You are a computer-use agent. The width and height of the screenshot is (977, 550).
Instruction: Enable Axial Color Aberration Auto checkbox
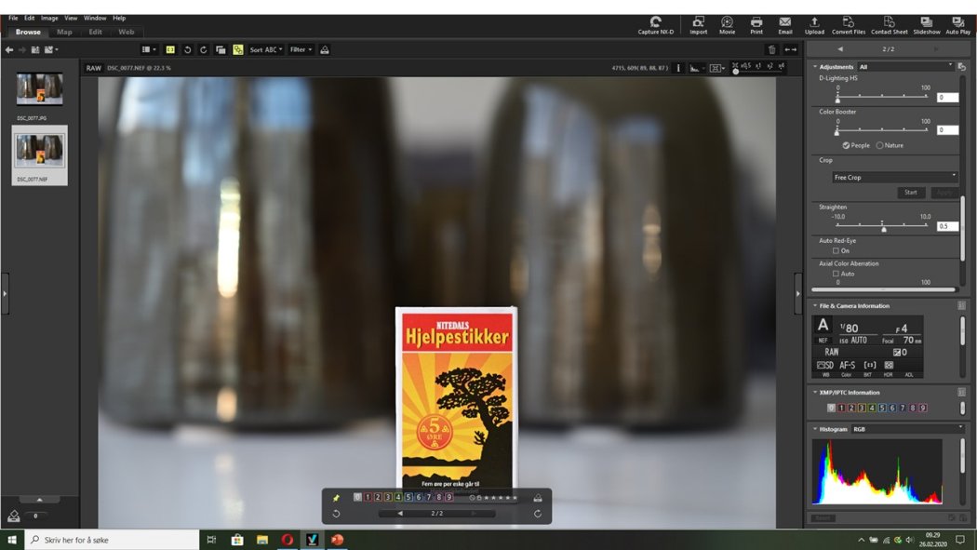coord(836,274)
